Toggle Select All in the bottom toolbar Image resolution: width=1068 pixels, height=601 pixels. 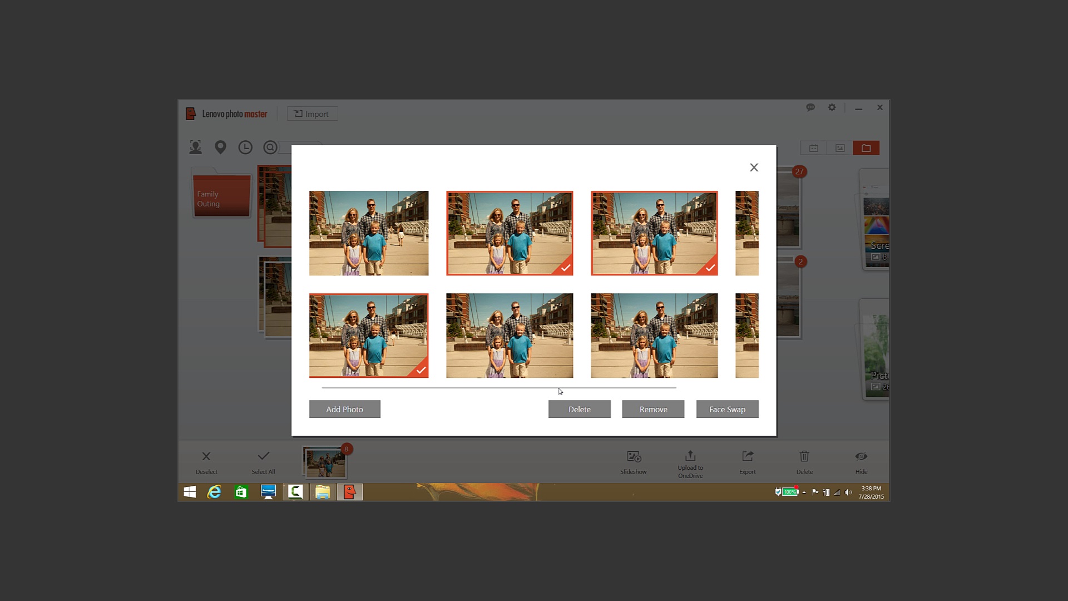click(263, 461)
